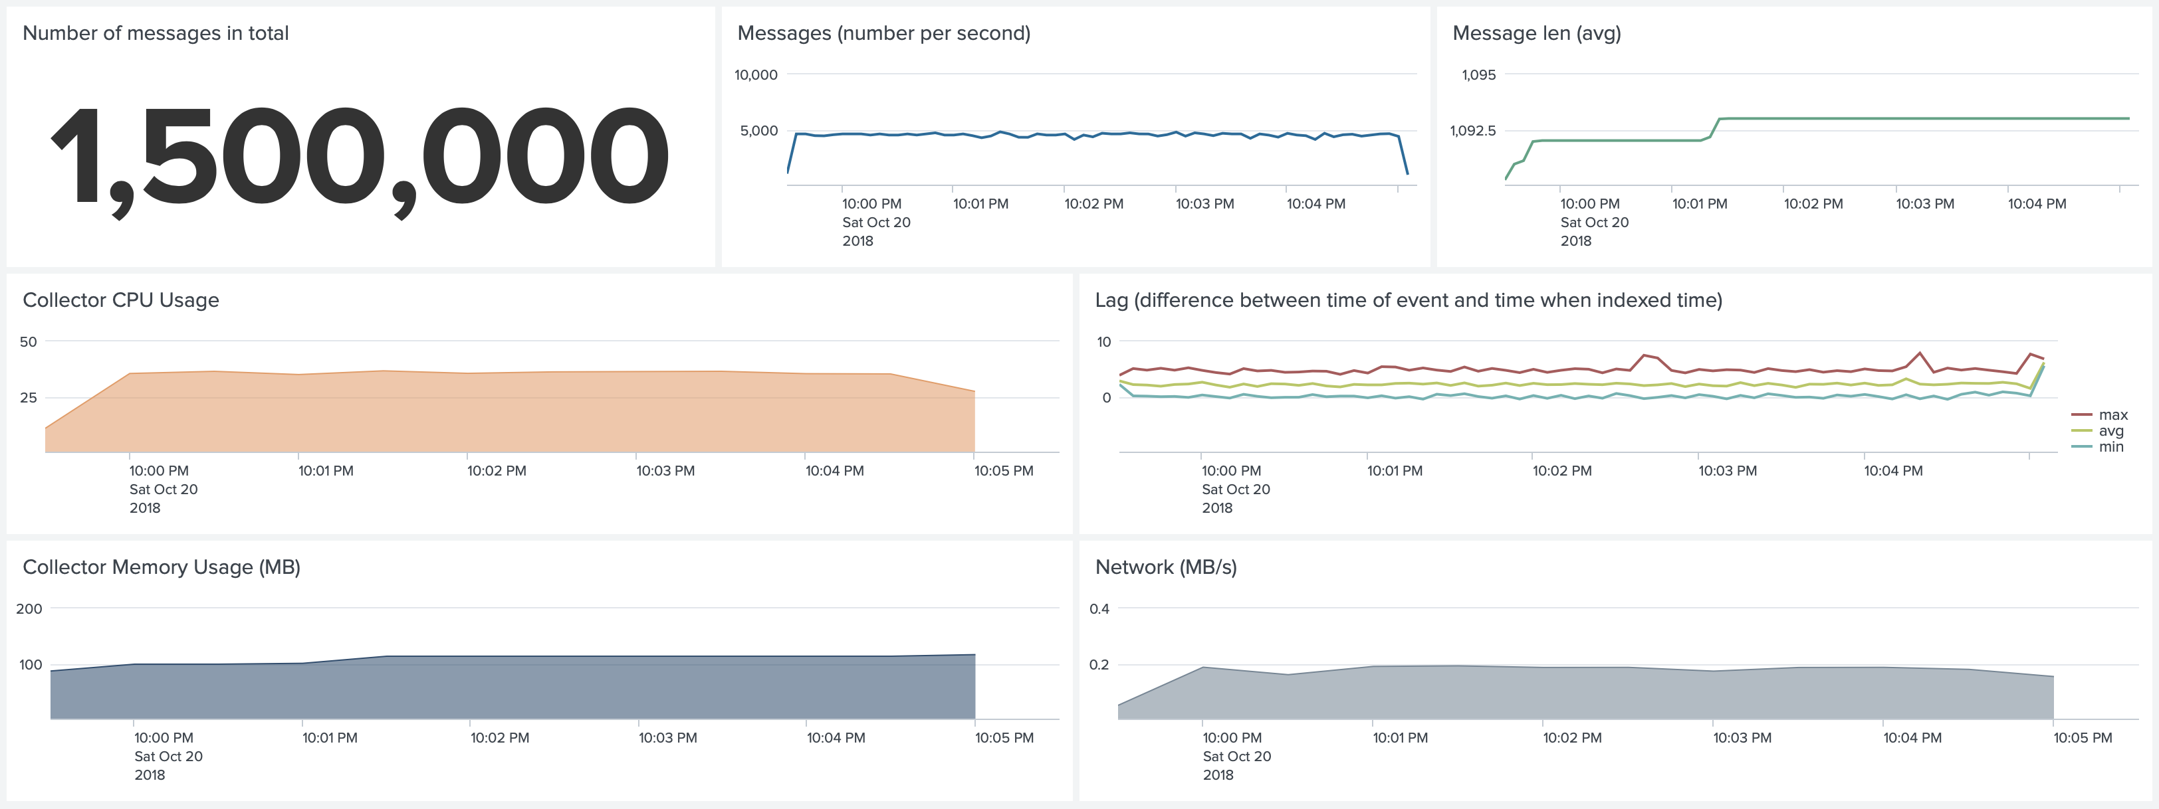Click the Network (MB/s) panel title
Image resolution: width=2159 pixels, height=809 pixels.
tap(1165, 567)
